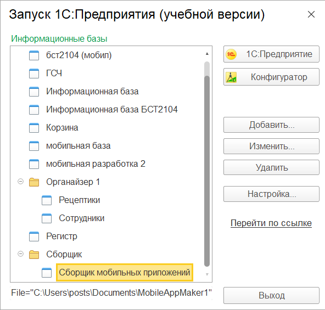Click the icon beside мобильная разработка 2

(34, 164)
